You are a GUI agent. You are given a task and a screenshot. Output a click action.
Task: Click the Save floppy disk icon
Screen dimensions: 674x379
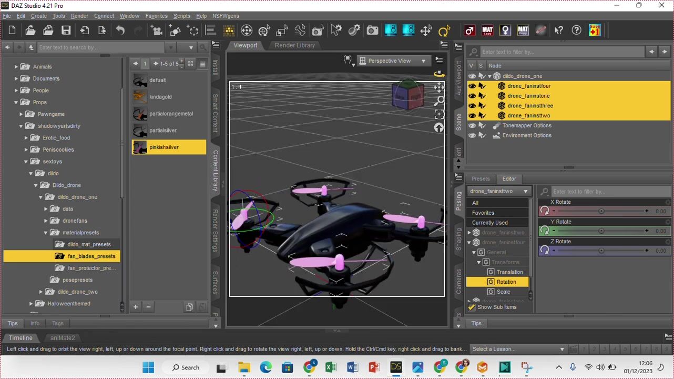point(66,31)
